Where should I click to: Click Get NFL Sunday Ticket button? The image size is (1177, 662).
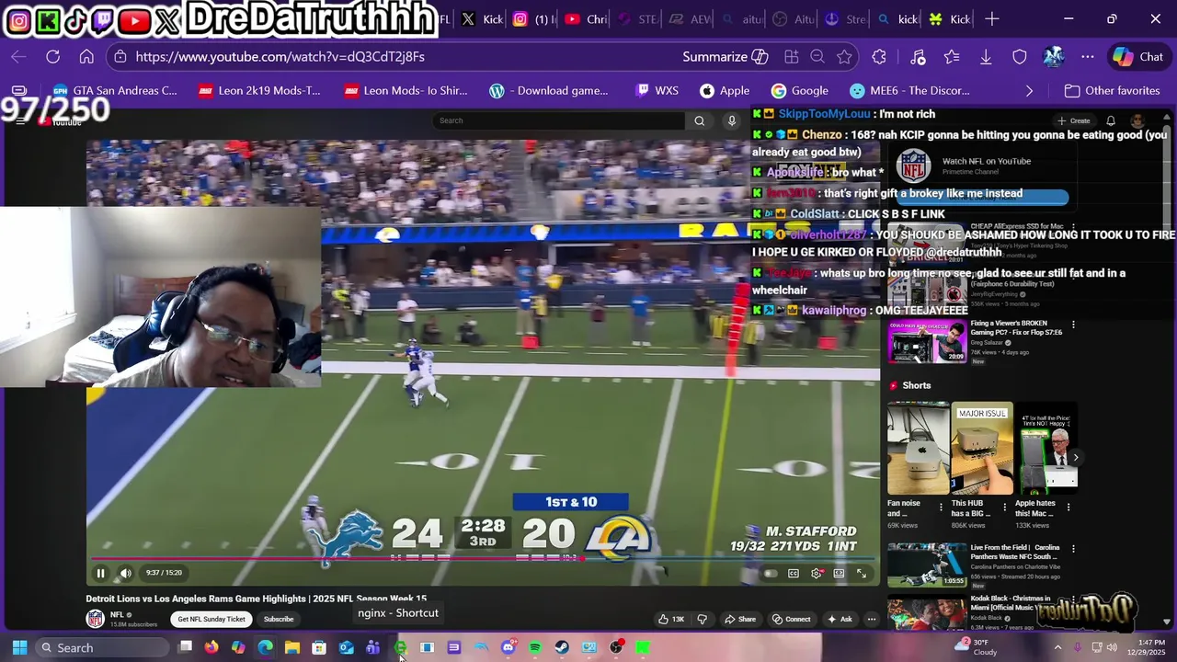tap(211, 619)
